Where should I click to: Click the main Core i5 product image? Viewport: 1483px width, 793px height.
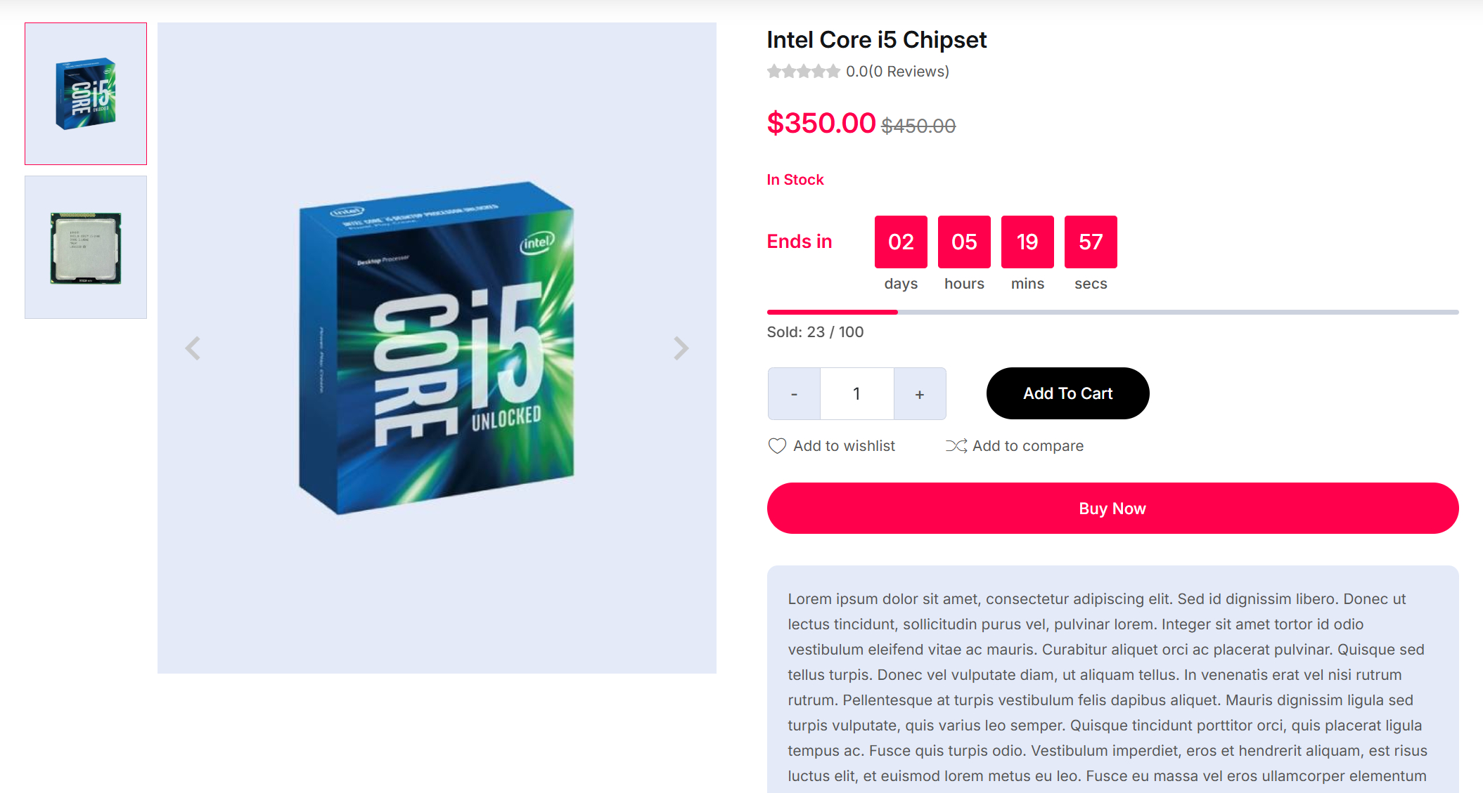point(437,348)
